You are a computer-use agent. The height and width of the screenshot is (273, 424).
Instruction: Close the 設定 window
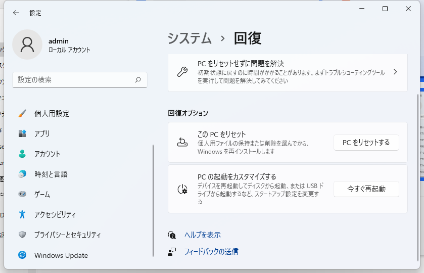pyautogui.click(x=408, y=9)
